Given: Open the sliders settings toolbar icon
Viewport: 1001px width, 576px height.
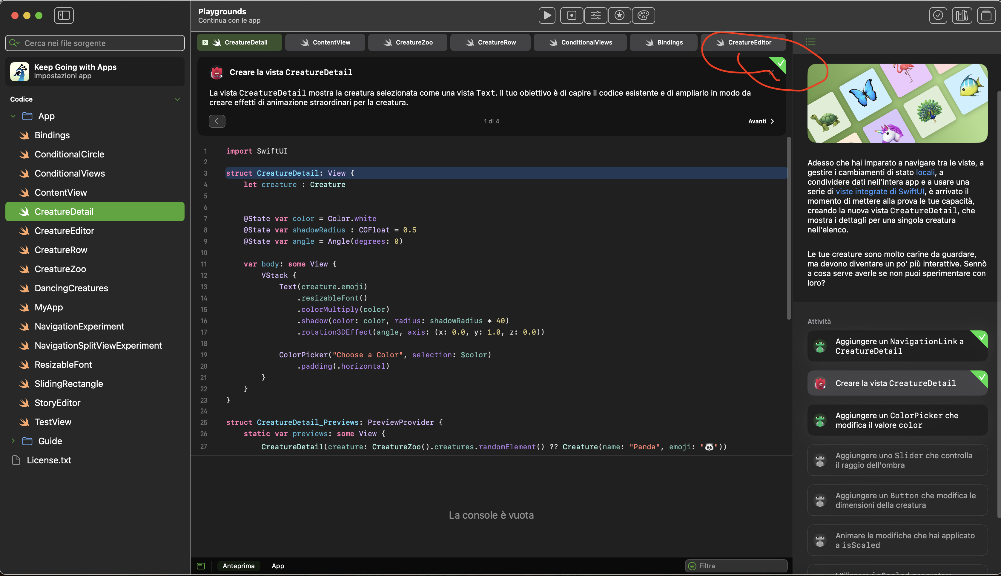Looking at the screenshot, I should pyautogui.click(x=595, y=16).
